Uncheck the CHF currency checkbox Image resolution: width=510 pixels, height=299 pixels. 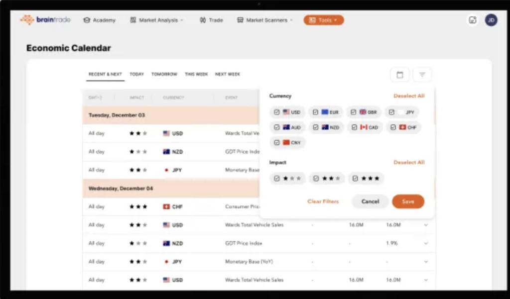(x=393, y=127)
